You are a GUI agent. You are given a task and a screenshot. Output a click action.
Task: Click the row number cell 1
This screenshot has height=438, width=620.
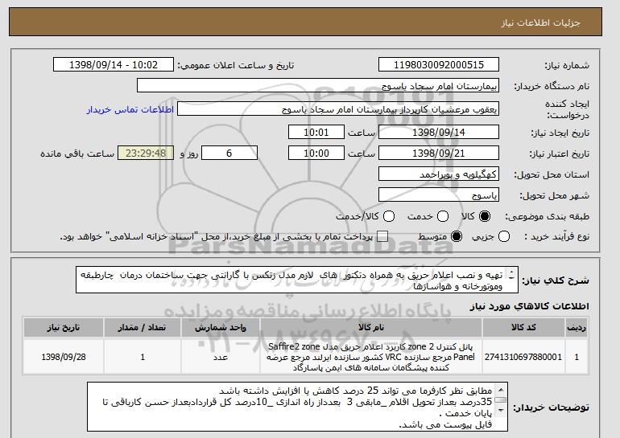coord(577,357)
